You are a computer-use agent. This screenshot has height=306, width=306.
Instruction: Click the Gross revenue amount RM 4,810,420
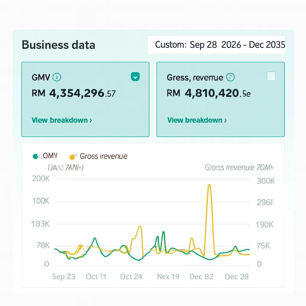pyautogui.click(x=209, y=94)
